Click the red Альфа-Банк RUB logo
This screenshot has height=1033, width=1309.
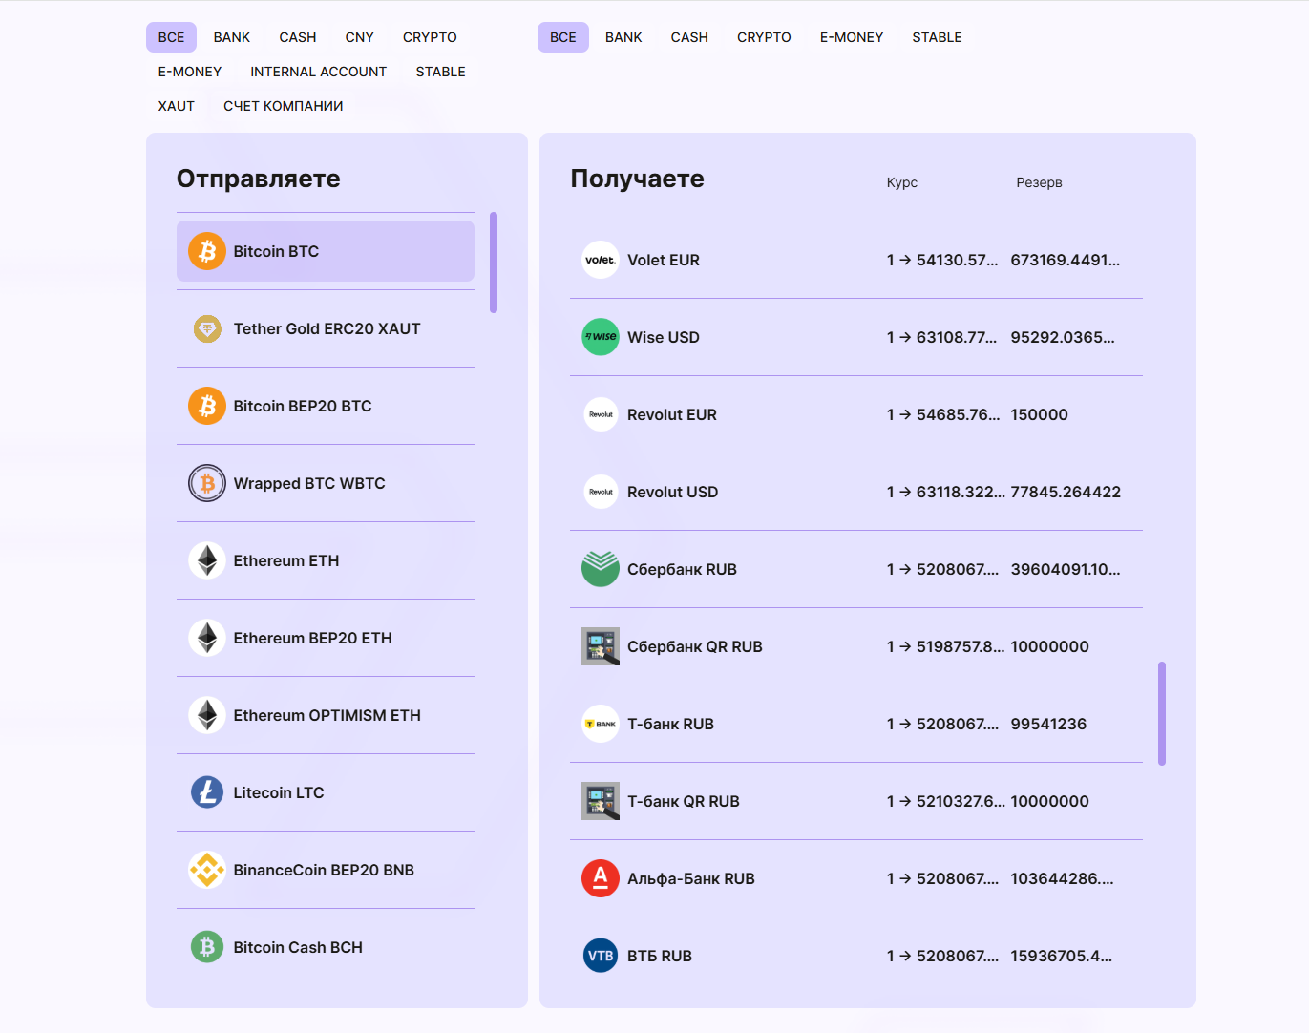[x=601, y=878]
